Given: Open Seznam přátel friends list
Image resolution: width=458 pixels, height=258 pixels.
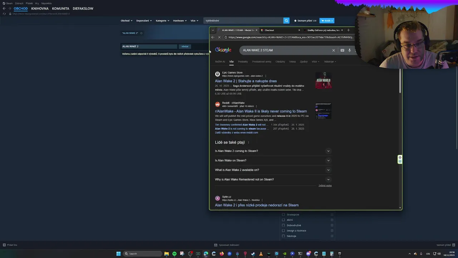Looking at the screenshot, I should (445, 245).
